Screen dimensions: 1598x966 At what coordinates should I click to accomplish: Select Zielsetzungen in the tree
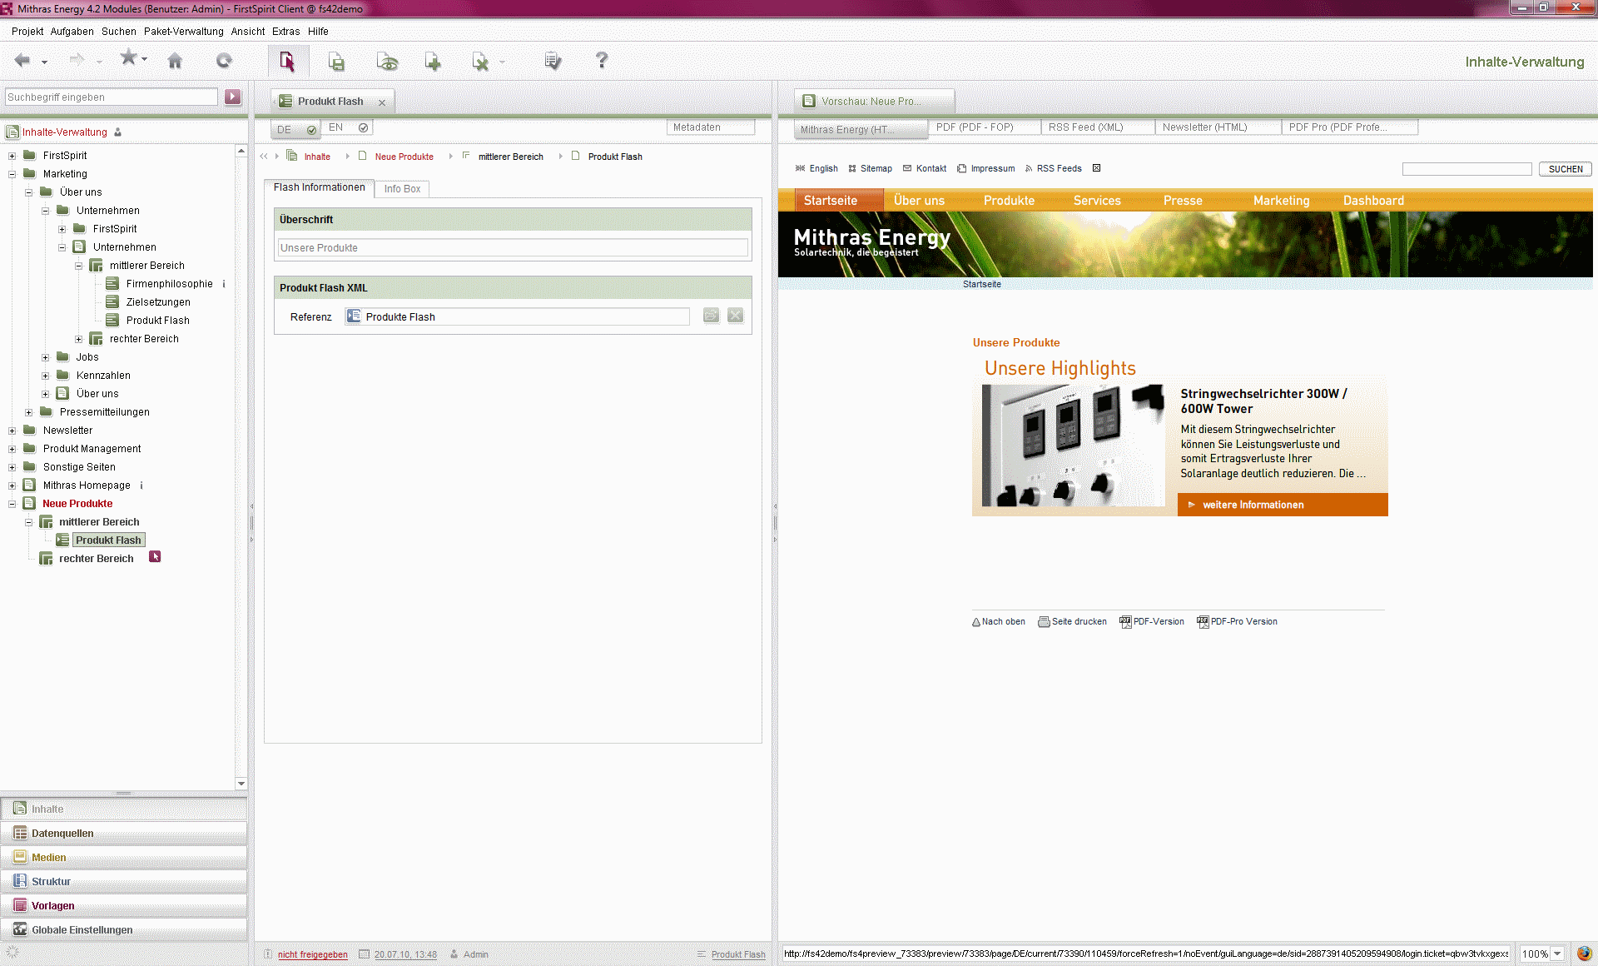point(158,302)
